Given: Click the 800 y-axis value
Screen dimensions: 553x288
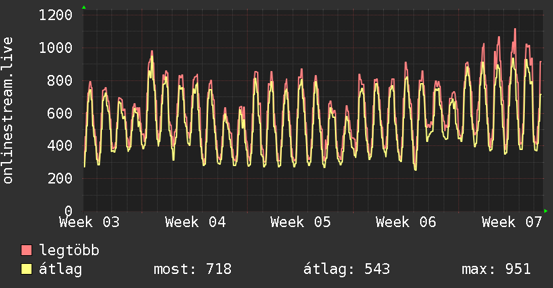Looking at the screenshot, I should pyautogui.click(x=60, y=80).
